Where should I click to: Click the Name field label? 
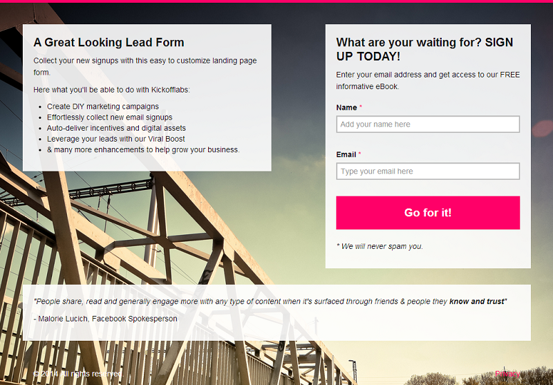click(346, 108)
